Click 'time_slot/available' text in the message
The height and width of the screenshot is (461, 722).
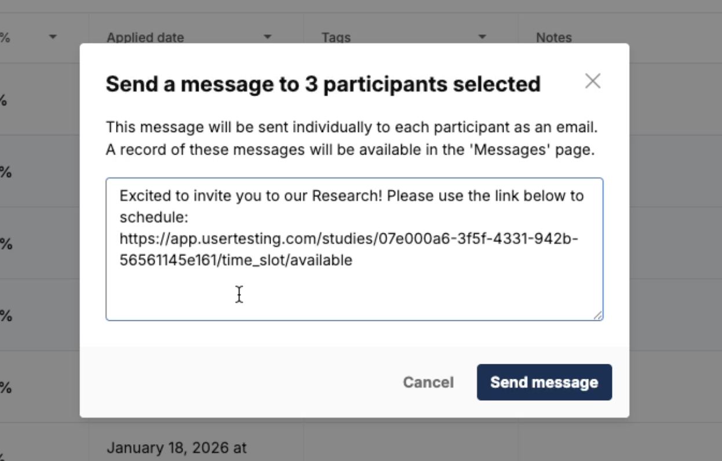tap(286, 261)
